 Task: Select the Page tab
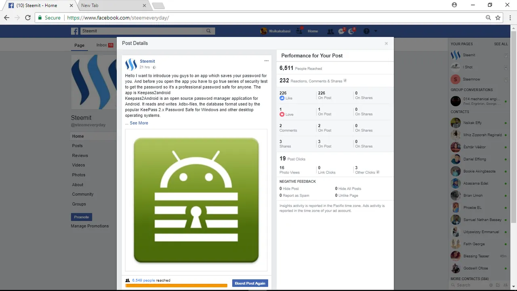click(x=80, y=45)
